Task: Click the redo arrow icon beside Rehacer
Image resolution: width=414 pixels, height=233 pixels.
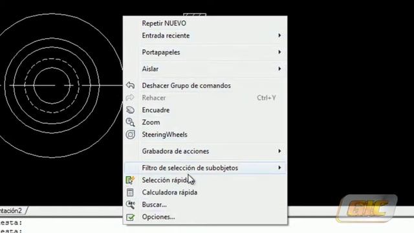Action: point(130,98)
